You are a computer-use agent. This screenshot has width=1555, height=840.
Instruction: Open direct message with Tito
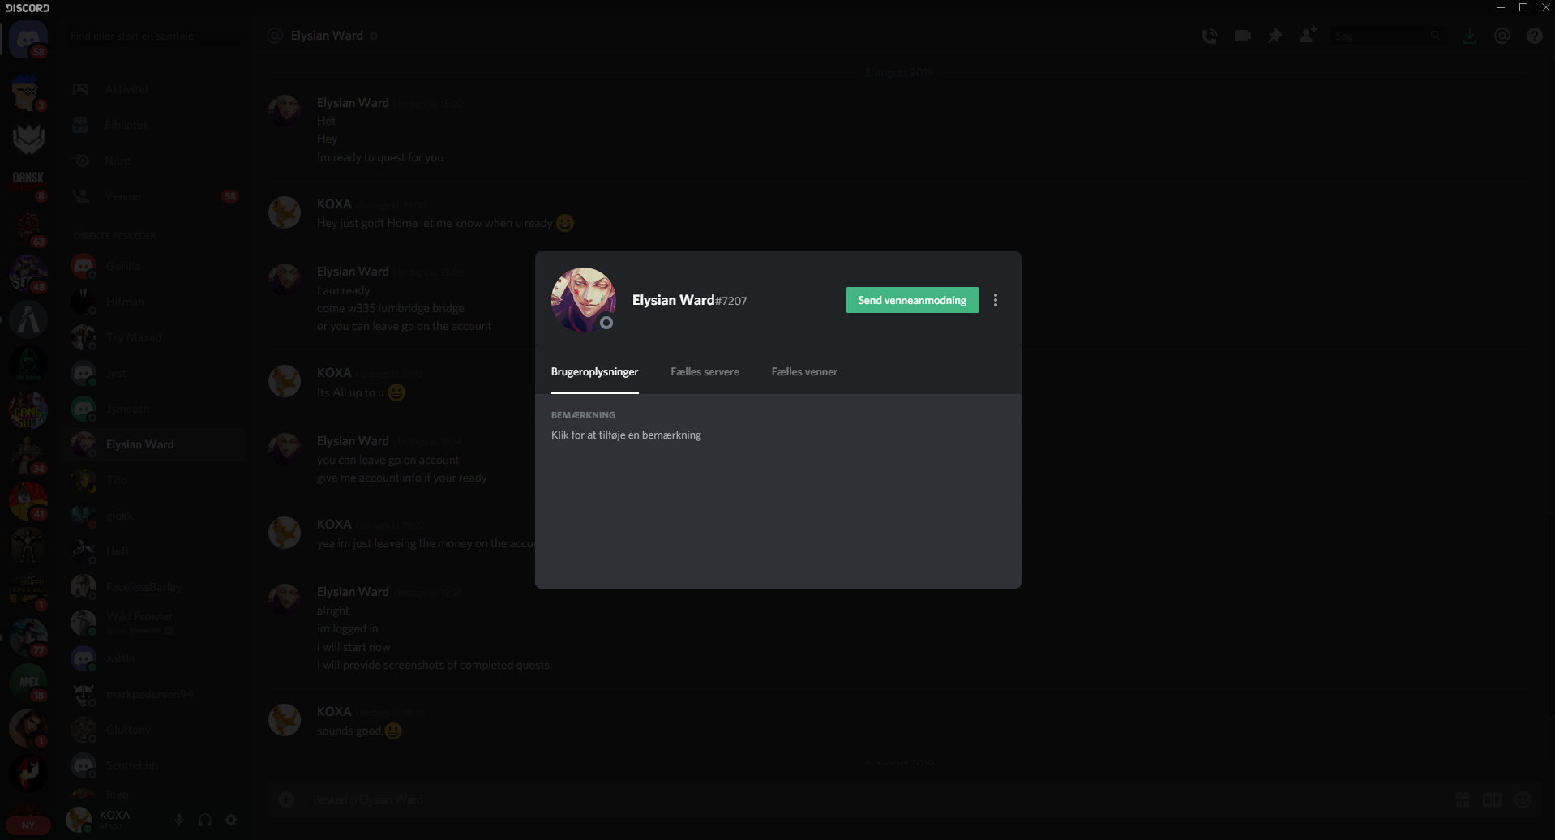click(x=154, y=480)
